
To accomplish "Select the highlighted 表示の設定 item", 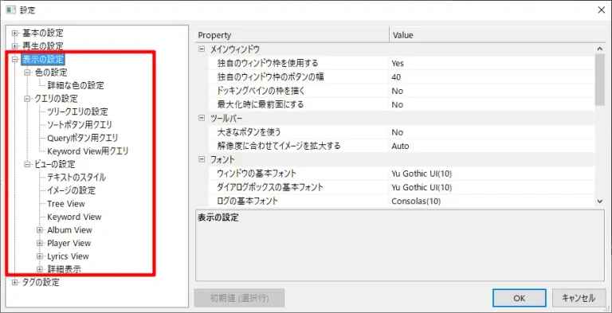I will pos(43,59).
